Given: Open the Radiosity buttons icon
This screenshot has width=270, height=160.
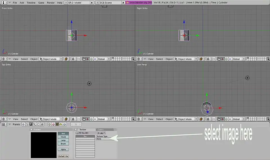Looking at the screenshot, I should tap(61, 124).
